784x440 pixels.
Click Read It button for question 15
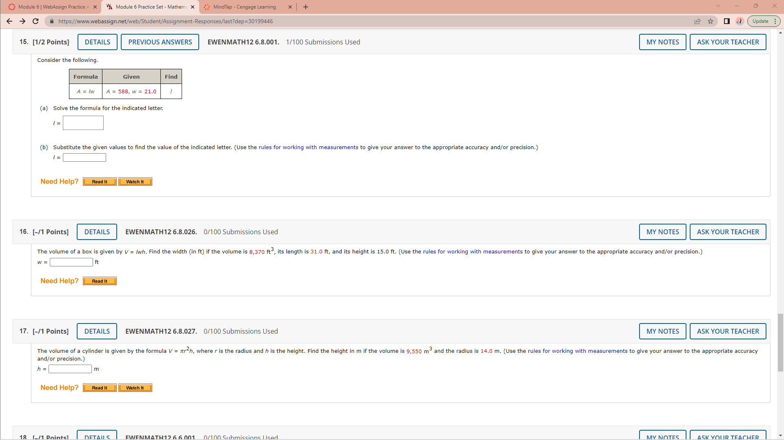pos(100,182)
